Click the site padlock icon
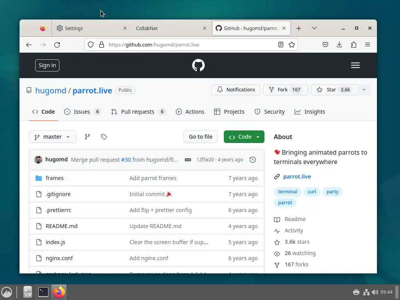This screenshot has height=300, width=400. 102,45
